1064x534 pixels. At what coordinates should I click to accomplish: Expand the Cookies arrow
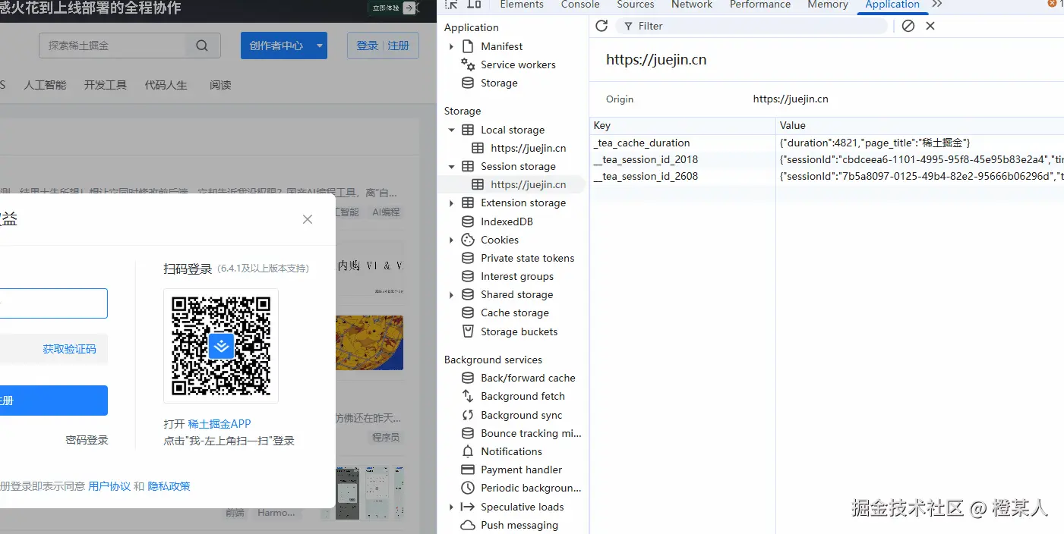point(452,240)
